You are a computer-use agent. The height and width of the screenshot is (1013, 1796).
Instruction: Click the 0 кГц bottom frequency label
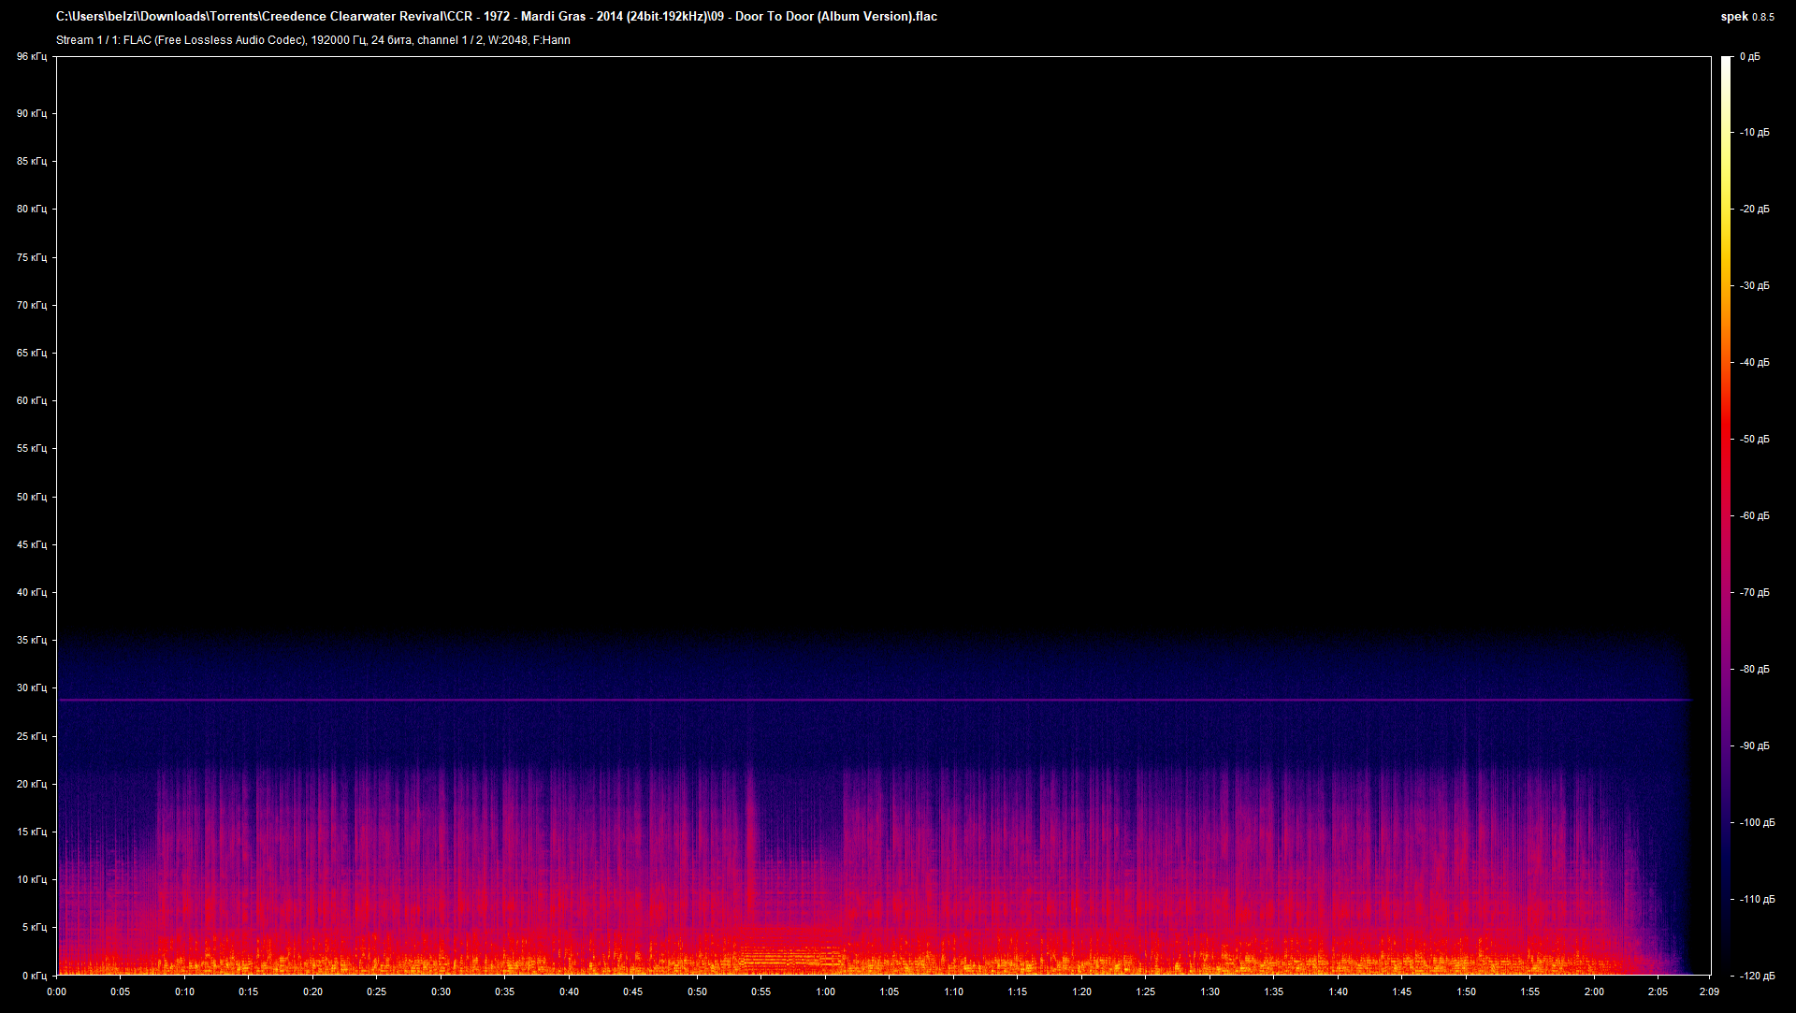click(34, 975)
